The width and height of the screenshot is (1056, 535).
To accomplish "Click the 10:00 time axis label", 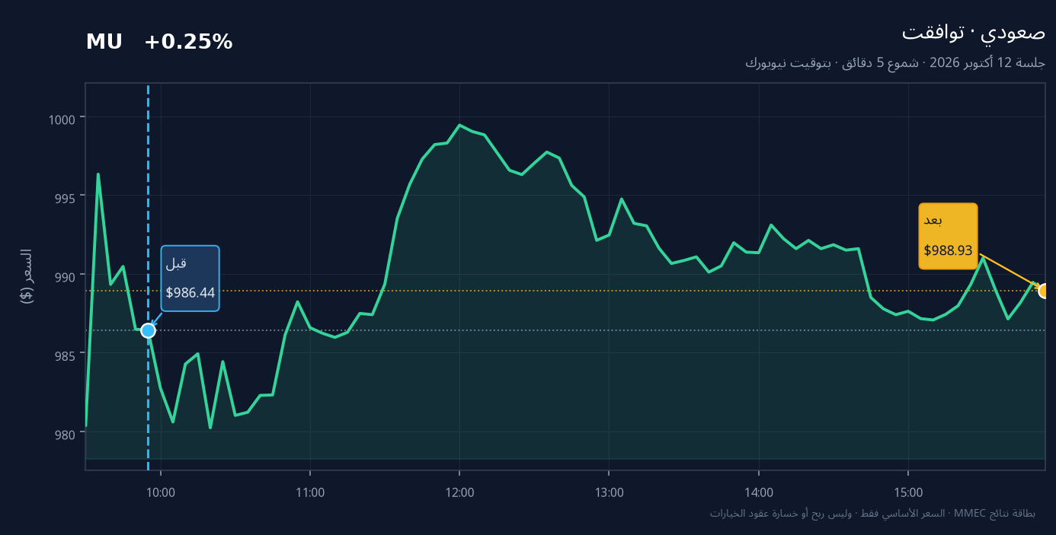I will tap(161, 492).
